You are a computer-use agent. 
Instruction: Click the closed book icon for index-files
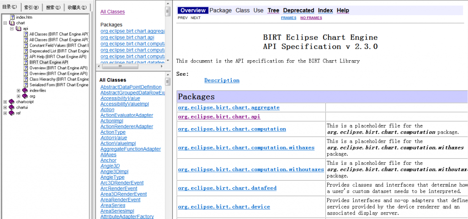tap(25, 91)
